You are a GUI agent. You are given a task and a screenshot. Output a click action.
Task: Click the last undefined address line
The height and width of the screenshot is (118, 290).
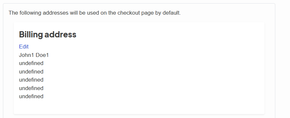(31, 96)
